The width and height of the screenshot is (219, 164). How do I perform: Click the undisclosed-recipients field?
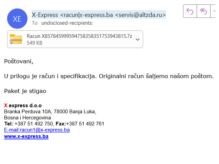(x=67, y=23)
